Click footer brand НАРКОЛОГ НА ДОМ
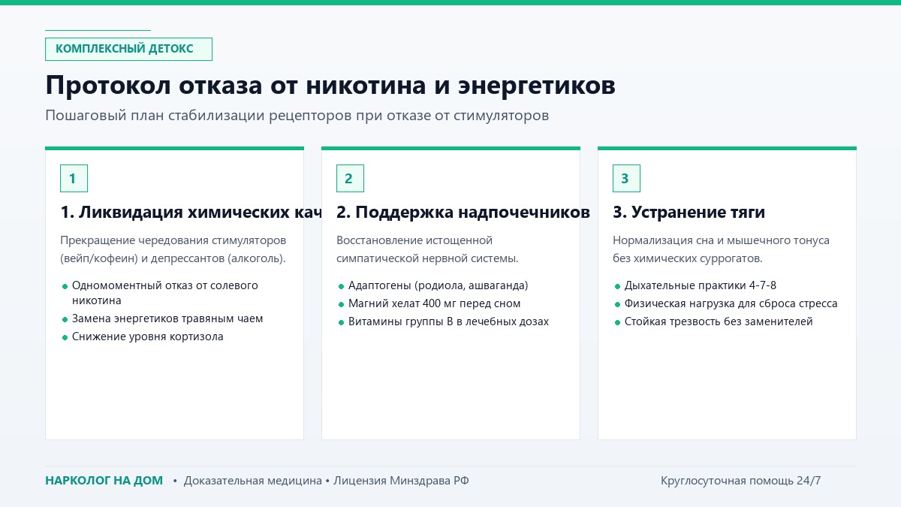The height and width of the screenshot is (507, 901). 104,481
